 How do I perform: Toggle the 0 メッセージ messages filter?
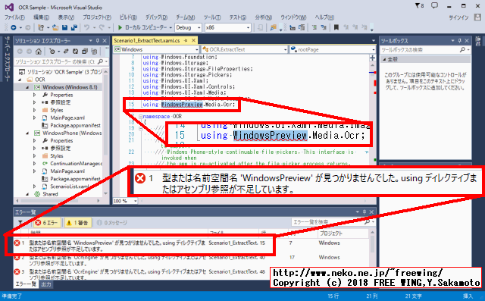tap(112, 222)
